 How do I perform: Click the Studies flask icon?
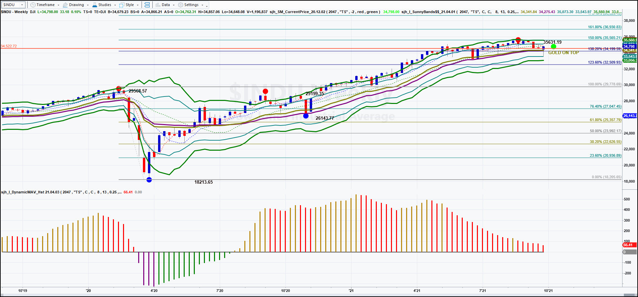[x=95, y=5]
